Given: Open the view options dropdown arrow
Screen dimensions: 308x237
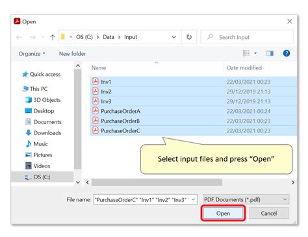Looking at the screenshot, I should click(x=255, y=53).
